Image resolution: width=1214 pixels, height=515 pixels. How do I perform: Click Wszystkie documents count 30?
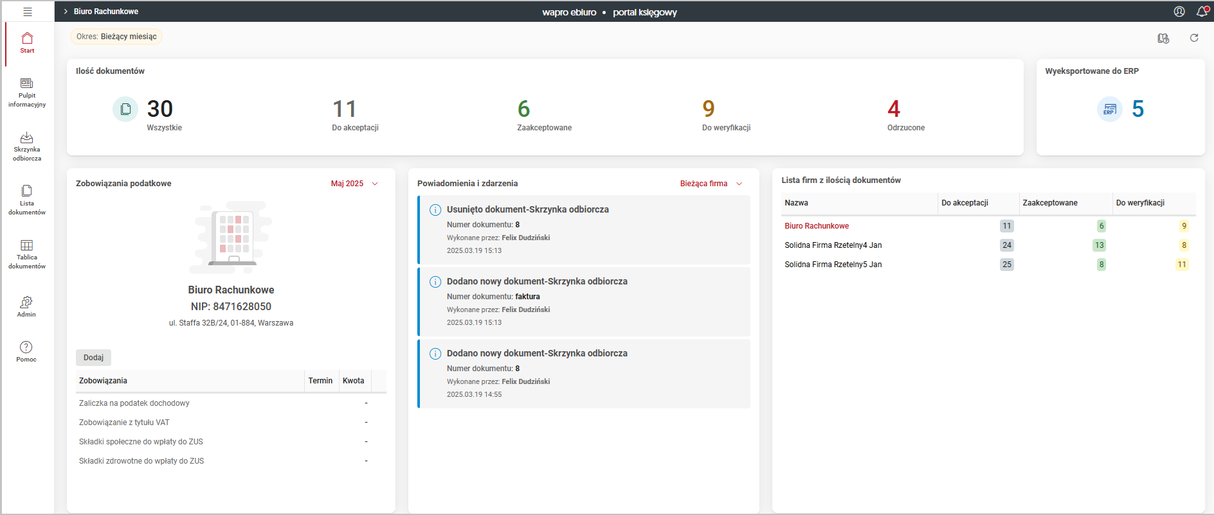pos(160,109)
